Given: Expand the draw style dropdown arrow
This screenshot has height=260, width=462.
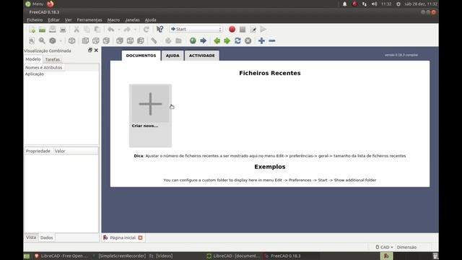Looking at the screenshot, I should [61, 40].
